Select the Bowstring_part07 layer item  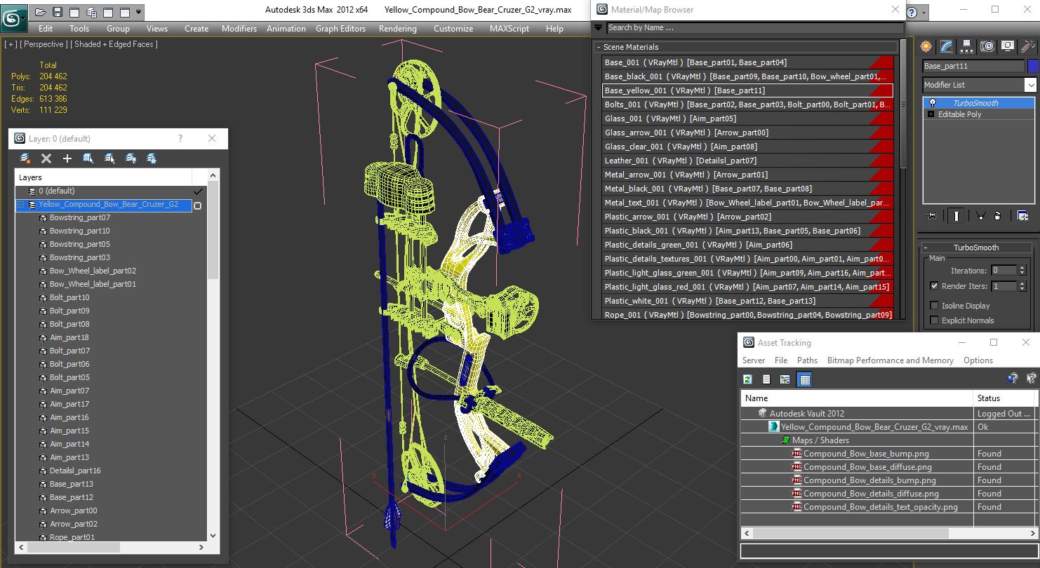point(79,218)
